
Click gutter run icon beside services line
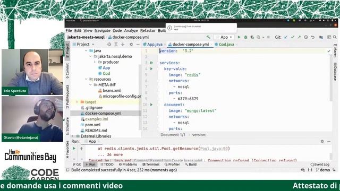pos(151,63)
